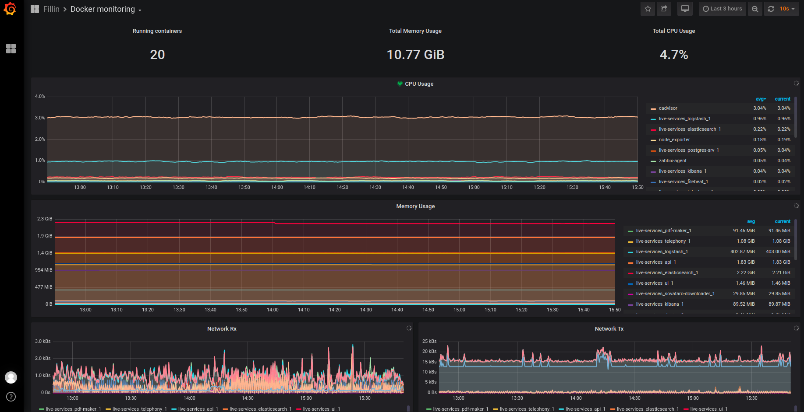This screenshot has width=804, height=412.
Task: Open the Total CPU Usage panel title
Action: (x=674, y=31)
